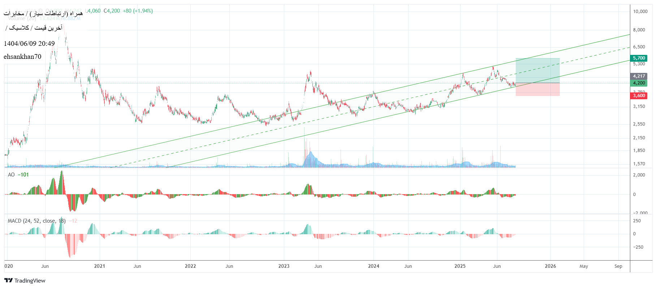Click the 2,550 price axis label
The image size is (657, 288).
[x=639, y=124]
